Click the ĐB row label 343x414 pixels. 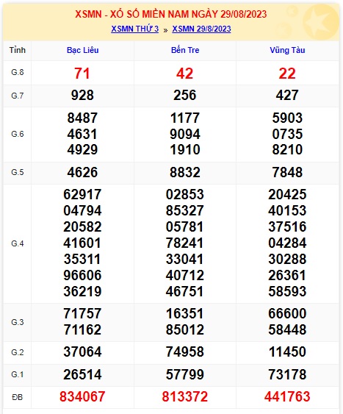(x=18, y=397)
